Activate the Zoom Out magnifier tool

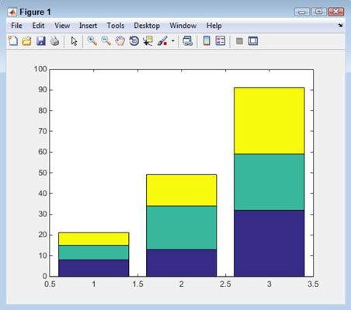coord(106,41)
